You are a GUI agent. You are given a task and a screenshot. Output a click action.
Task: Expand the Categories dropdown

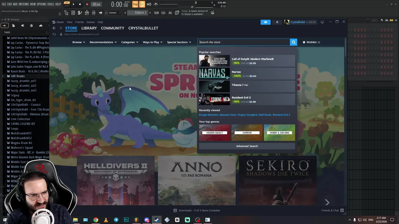(130, 42)
